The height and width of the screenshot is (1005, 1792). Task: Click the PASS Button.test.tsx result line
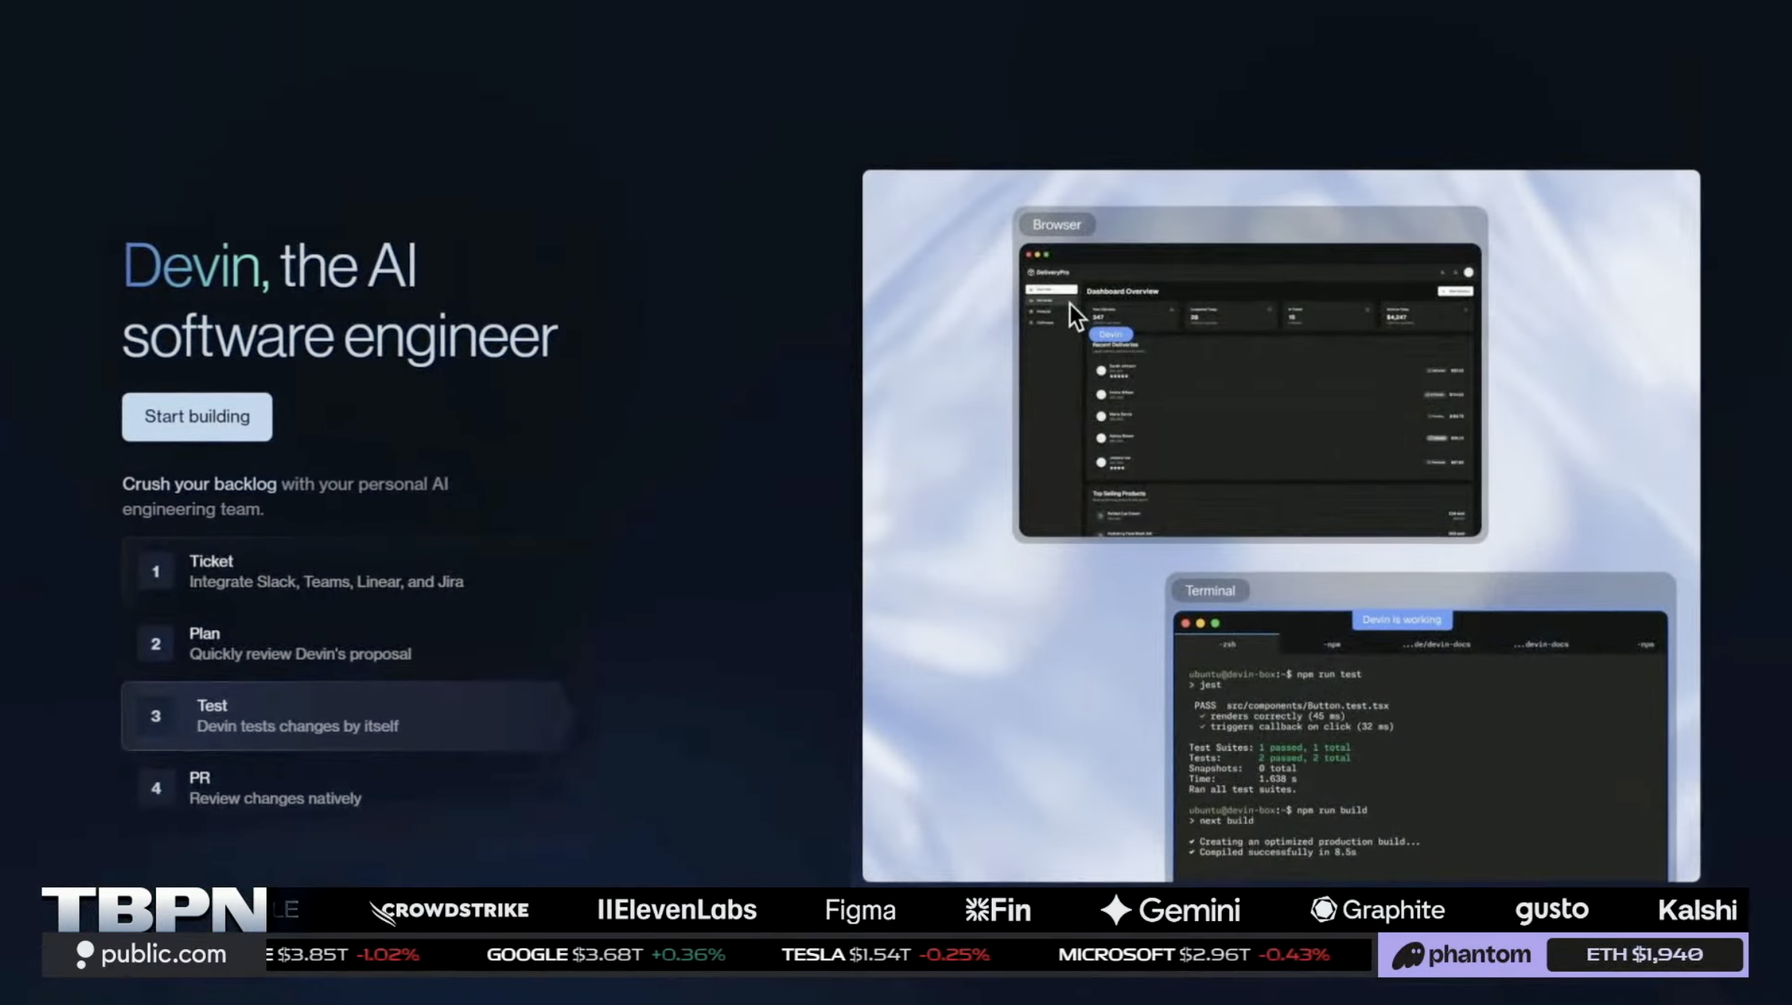1291,706
